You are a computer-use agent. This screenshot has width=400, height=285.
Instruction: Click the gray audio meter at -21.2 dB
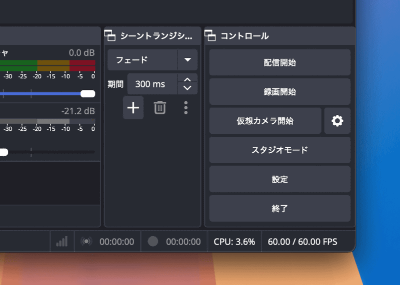click(x=47, y=121)
